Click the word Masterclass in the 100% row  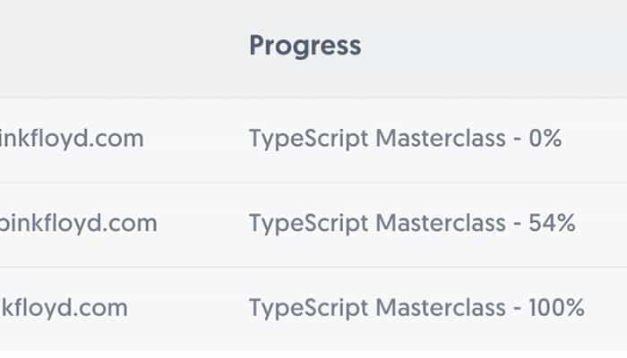441,308
